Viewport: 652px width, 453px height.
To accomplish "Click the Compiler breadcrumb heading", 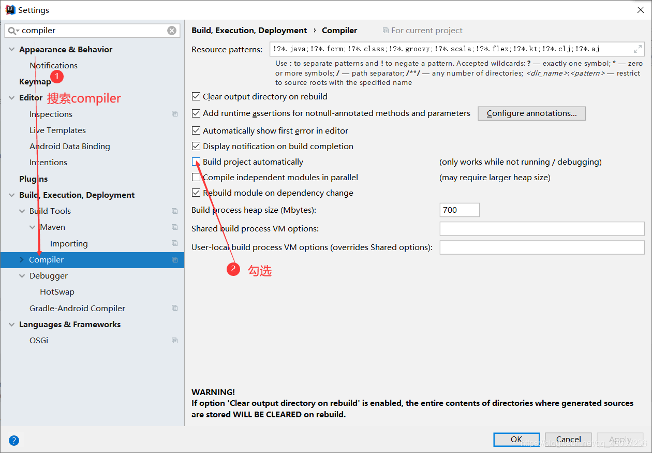I will pyautogui.click(x=339, y=31).
